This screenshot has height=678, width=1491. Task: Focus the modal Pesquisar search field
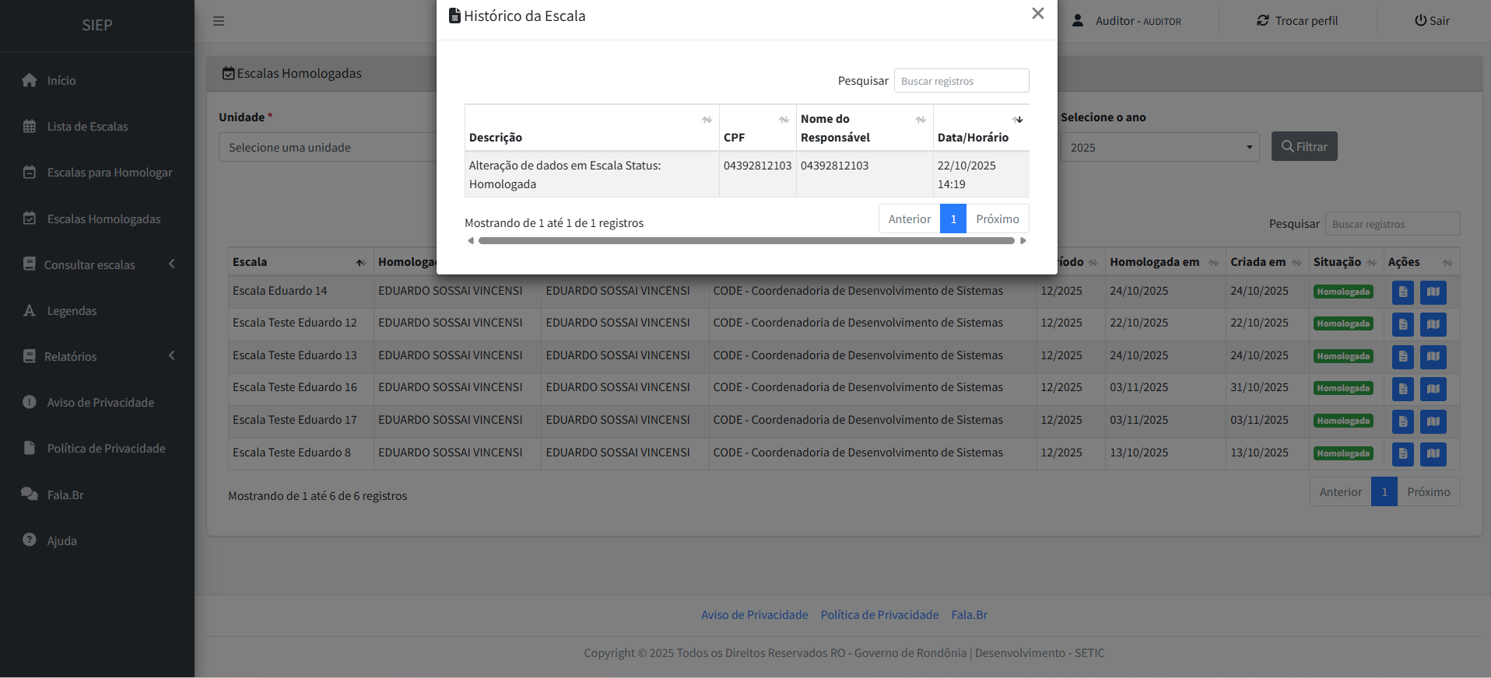pos(961,81)
